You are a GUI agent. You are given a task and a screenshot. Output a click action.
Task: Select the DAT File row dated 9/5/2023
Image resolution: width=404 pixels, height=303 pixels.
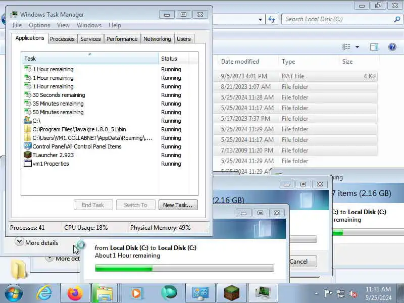(x=295, y=76)
